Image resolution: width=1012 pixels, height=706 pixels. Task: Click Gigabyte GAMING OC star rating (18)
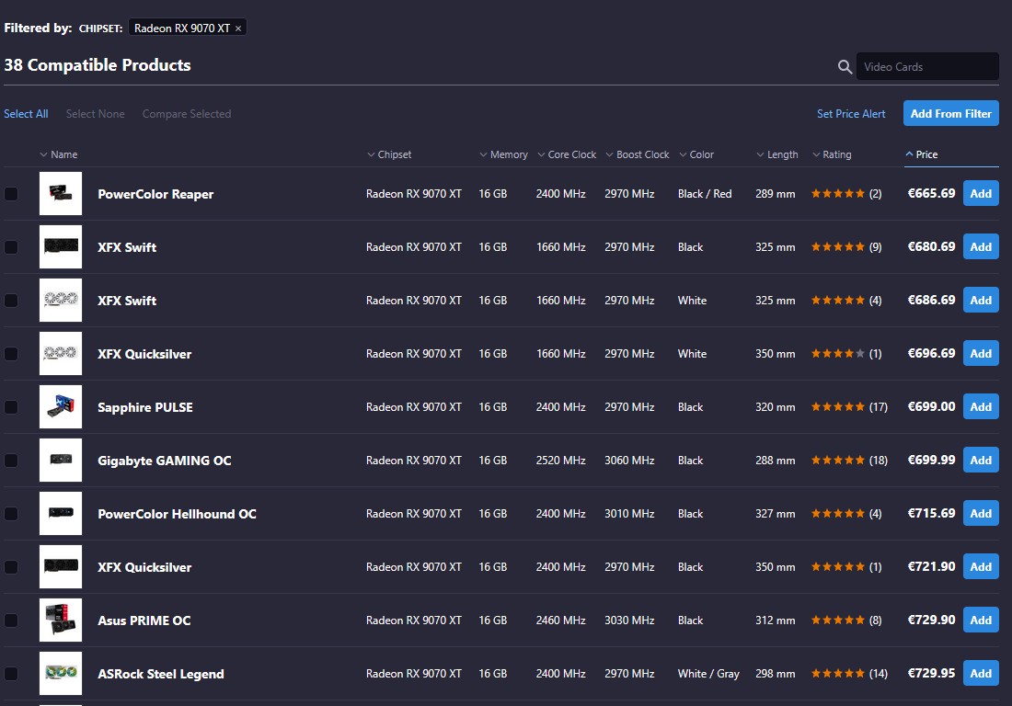point(849,461)
